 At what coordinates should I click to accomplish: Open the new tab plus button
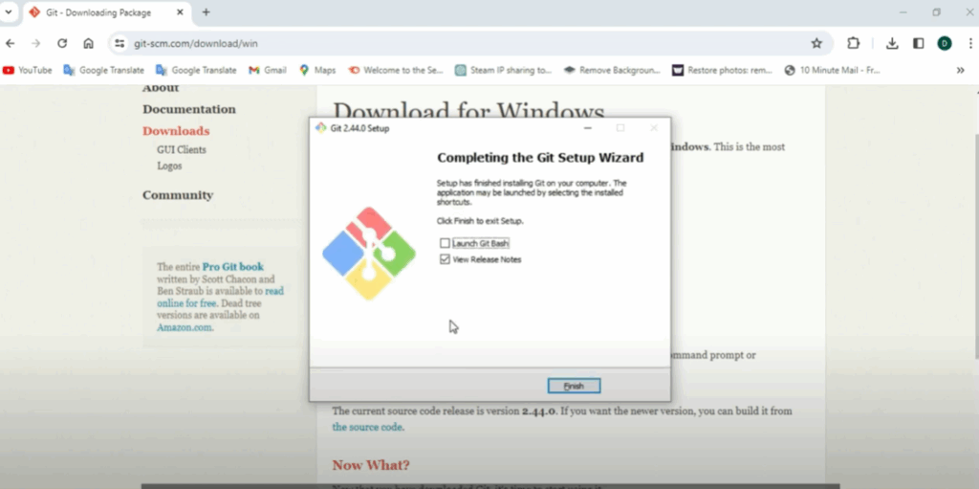click(x=206, y=12)
